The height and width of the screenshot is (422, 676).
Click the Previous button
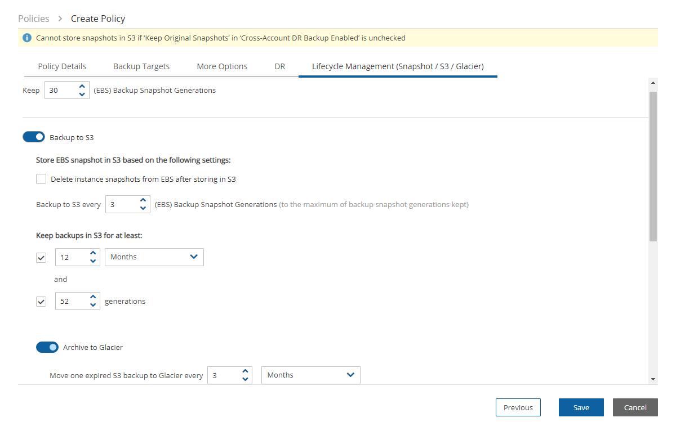(518, 407)
